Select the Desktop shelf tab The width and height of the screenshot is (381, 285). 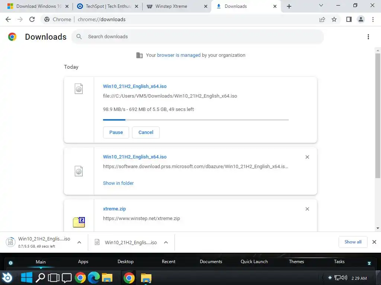click(x=126, y=262)
